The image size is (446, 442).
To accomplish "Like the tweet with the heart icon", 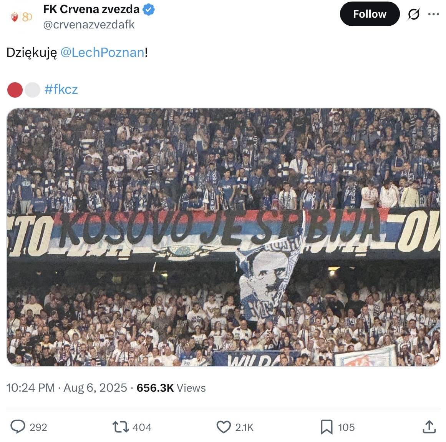I will (x=224, y=427).
